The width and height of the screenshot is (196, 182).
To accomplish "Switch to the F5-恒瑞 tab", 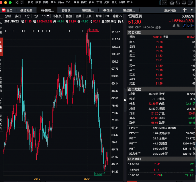I will [47, 10].
